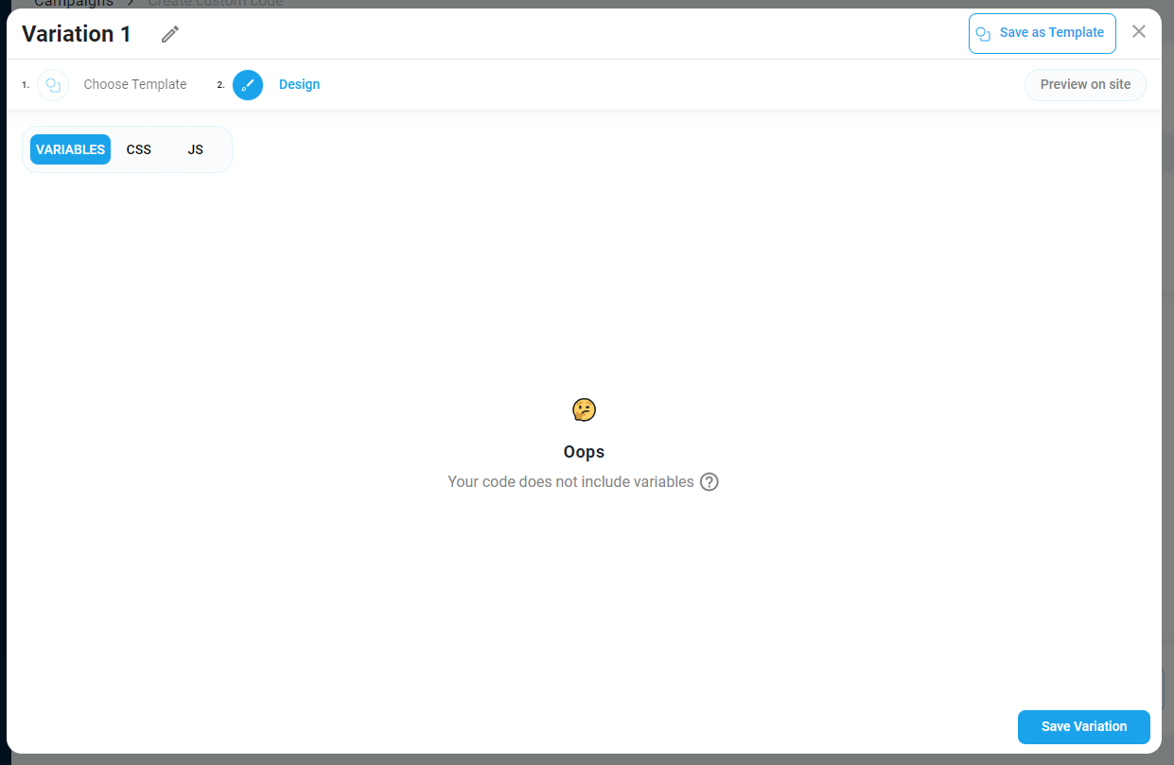Click the Oops heading text
Viewport: 1174px width, 765px height.
584,452
